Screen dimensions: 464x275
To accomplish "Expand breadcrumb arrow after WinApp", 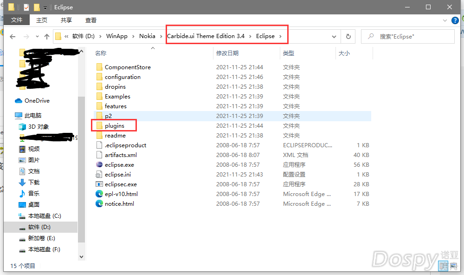I will [x=133, y=36].
